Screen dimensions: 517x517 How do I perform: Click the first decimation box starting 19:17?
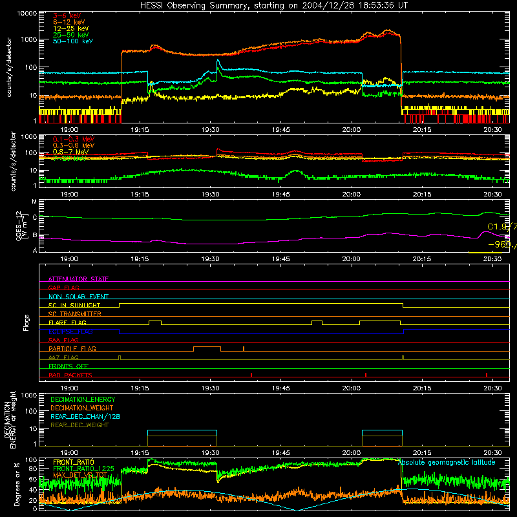point(182,438)
